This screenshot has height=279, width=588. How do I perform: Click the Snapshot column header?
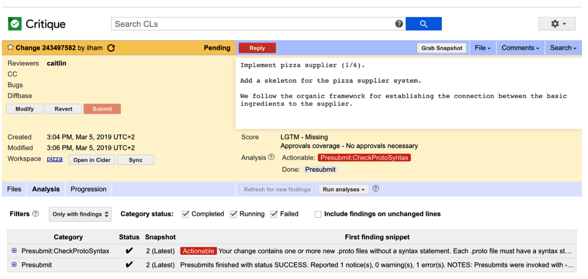[160, 237]
